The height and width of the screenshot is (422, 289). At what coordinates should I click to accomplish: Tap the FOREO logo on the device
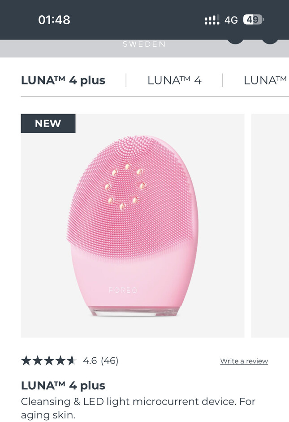123,290
